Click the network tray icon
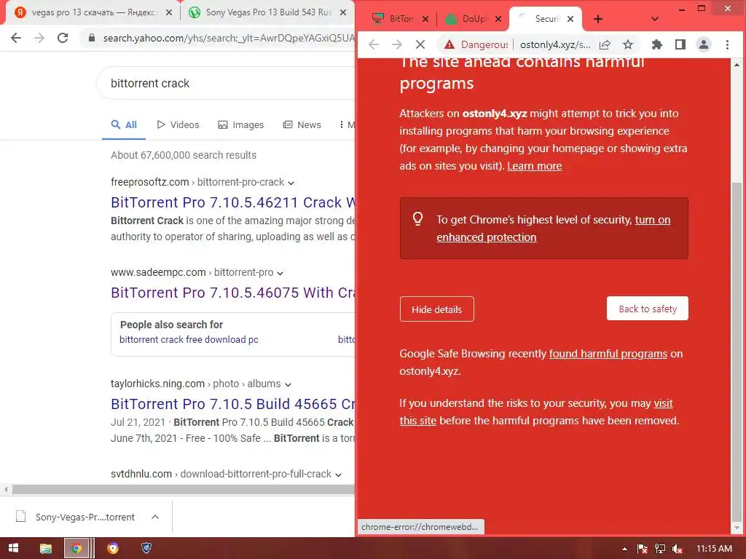This screenshot has height=559, width=746. click(x=660, y=549)
